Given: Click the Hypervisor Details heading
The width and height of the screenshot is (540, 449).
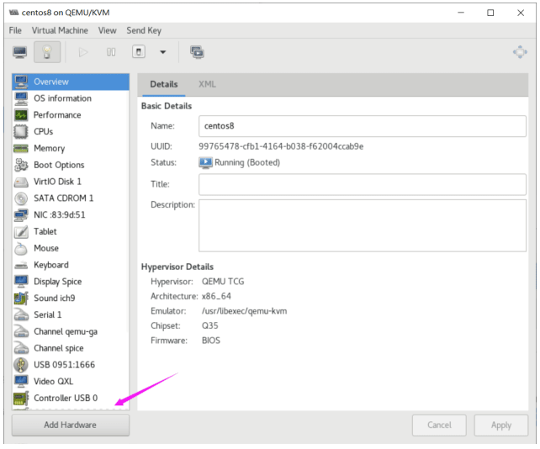Looking at the screenshot, I should (x=177, y=267).
